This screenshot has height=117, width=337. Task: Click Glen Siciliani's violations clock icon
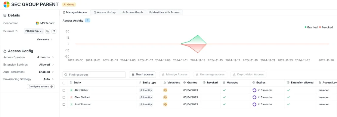point(165,97)
